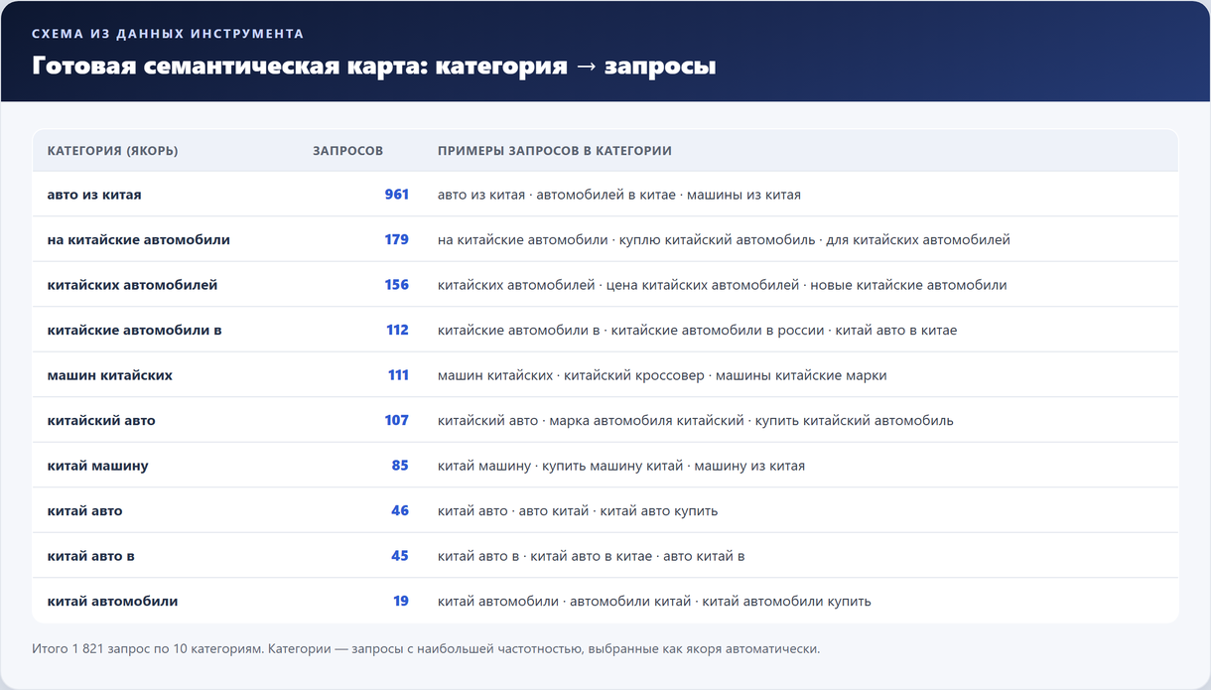Select the count value 19

[x=401, y=601]
